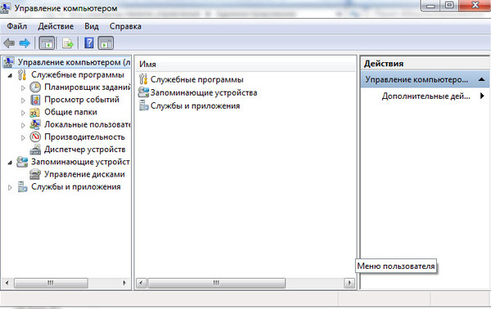
Task: Click the center pane's horizontal scrollbar thumb
Action: 216,283
